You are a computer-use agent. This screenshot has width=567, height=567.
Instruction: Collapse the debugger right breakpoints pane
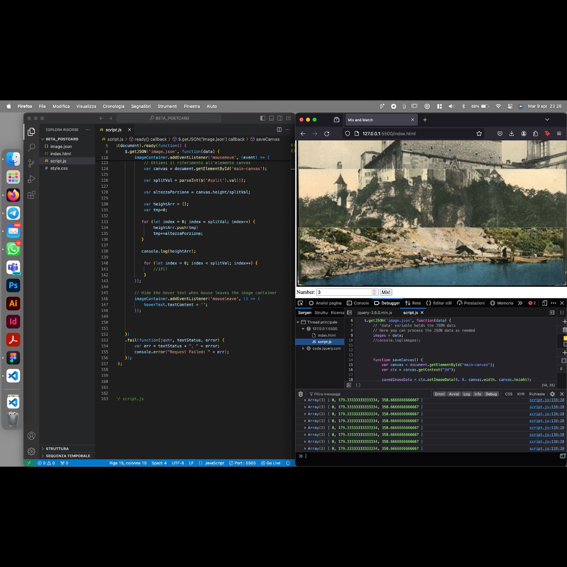[x=552, y=313]
